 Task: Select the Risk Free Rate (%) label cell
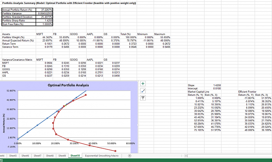tap(19, 24)
